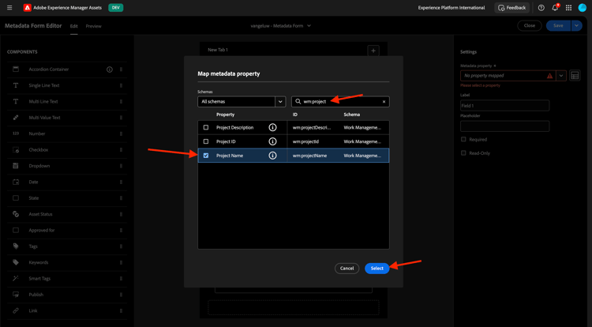Select the Multi Value Text component icon
The width and height of the screenshot is (592, 327).
(x=16, y=118)
